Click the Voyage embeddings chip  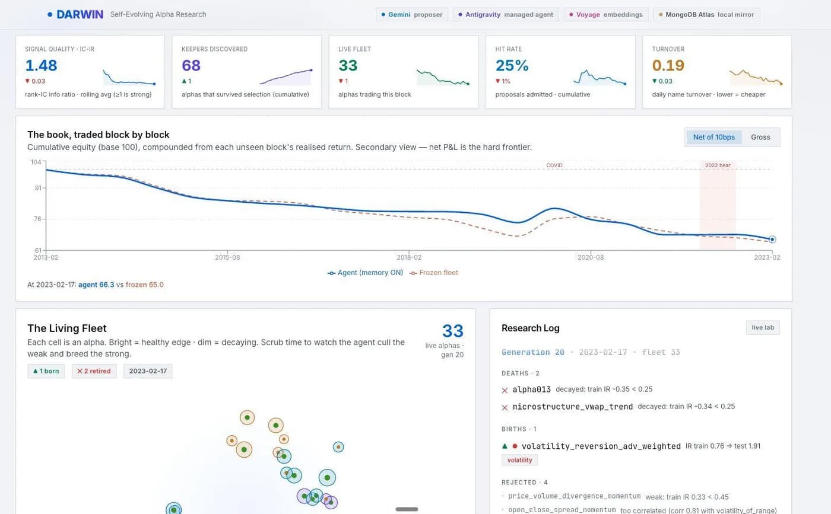coord(605,14)
